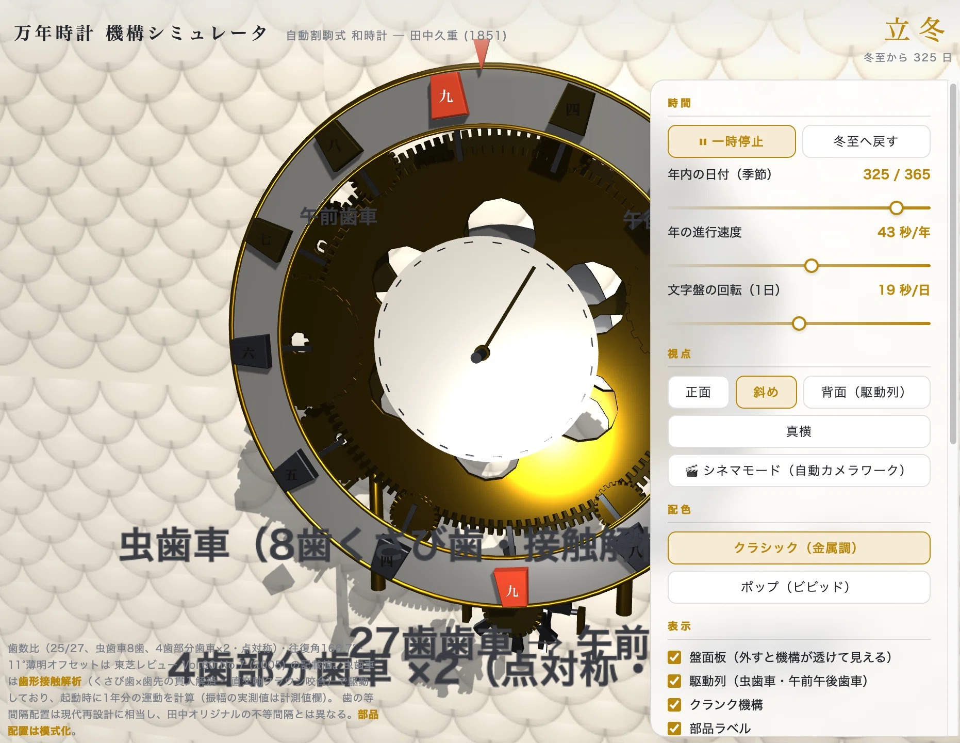Click the 冬至から 325 日 day counter
This screenshot has width=960, height=743.
[x=907, y=57]
